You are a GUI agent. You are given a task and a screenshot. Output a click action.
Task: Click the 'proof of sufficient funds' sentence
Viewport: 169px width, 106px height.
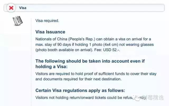click(x=96, y=74)
